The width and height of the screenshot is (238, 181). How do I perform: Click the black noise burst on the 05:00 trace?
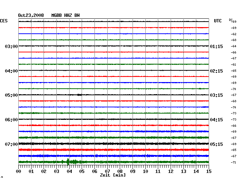coord(79,95)
